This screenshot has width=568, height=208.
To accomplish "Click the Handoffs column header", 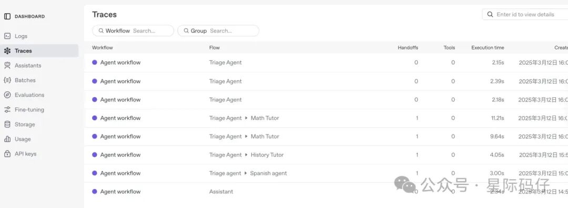I will click(x=408, y=48).
